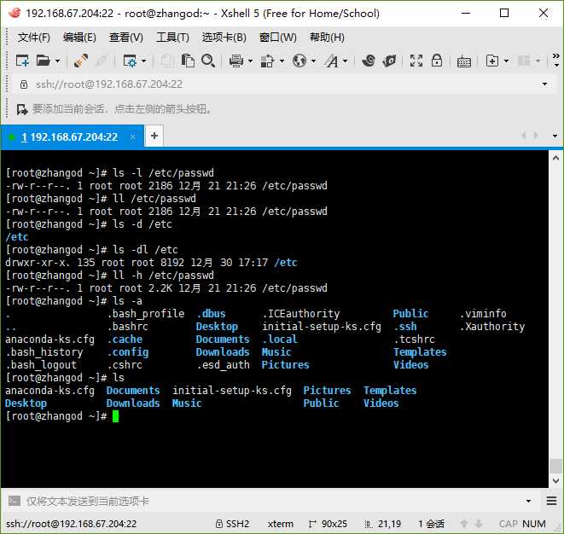The width and height of the screenshot is (564, 534).
Task: Click the lock screen padlock icon
Action: tap(437, 61)
